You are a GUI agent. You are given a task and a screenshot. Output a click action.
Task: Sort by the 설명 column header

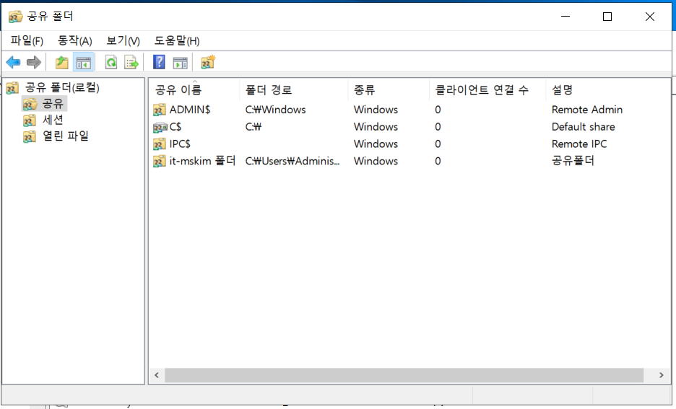point(608,90)
